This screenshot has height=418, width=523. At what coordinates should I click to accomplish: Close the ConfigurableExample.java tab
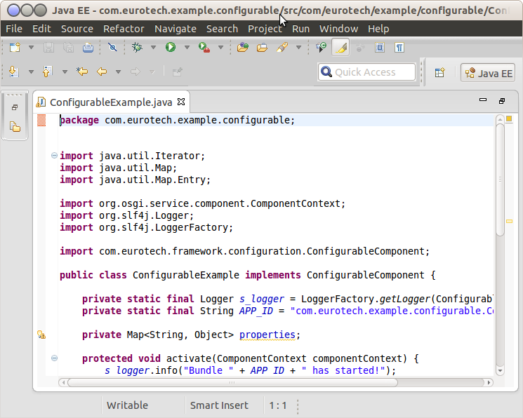pos(181,102)
